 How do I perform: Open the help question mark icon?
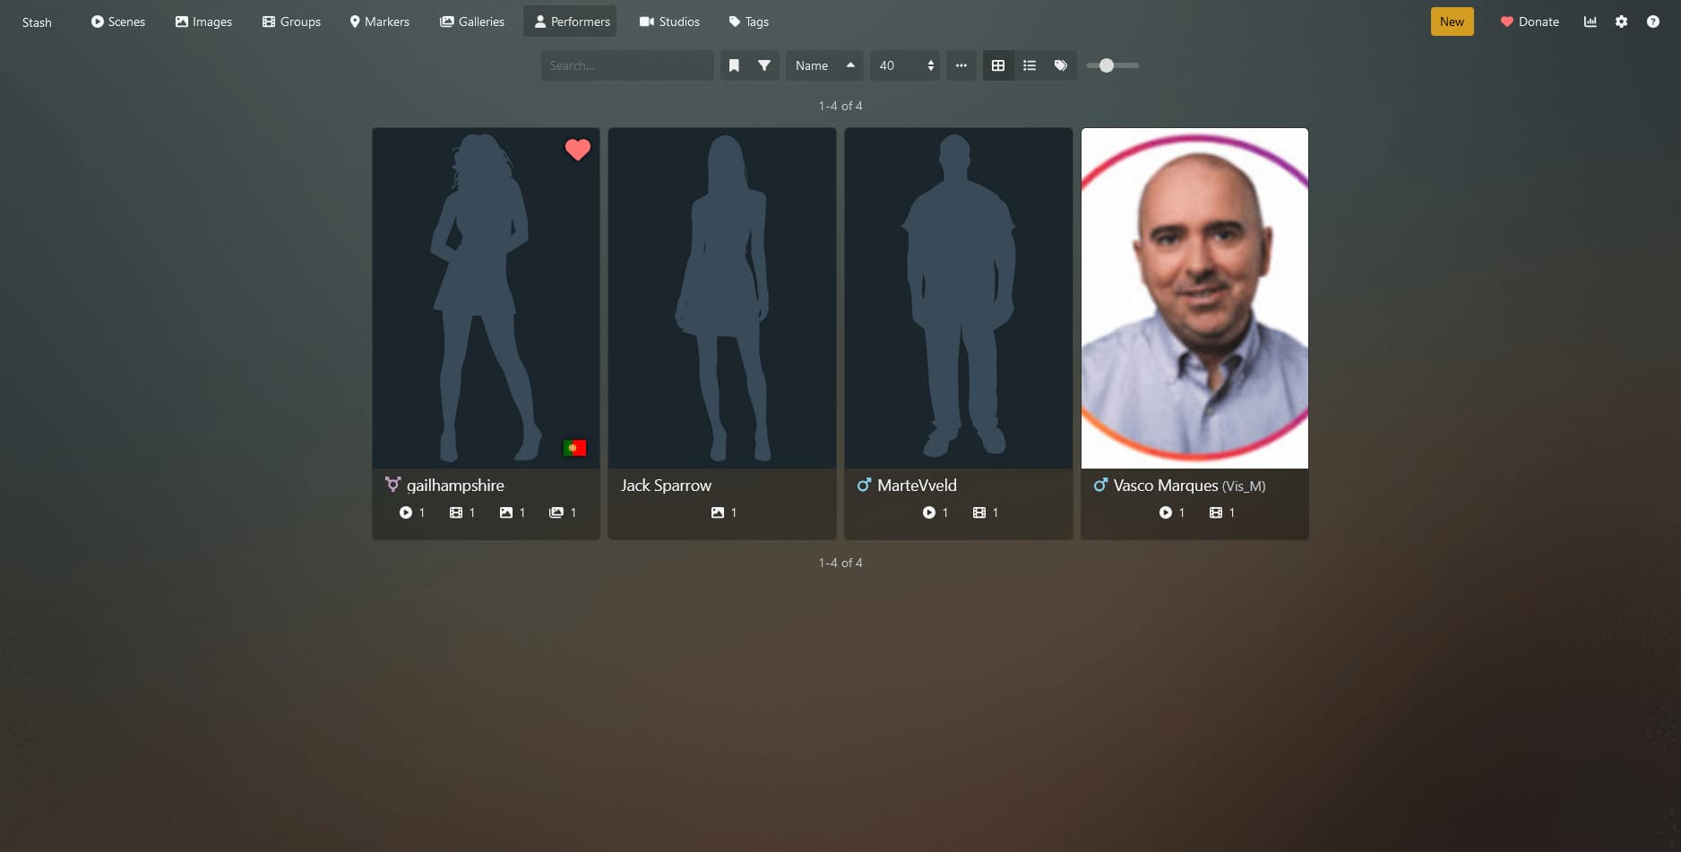click(x=1652, y=22)
